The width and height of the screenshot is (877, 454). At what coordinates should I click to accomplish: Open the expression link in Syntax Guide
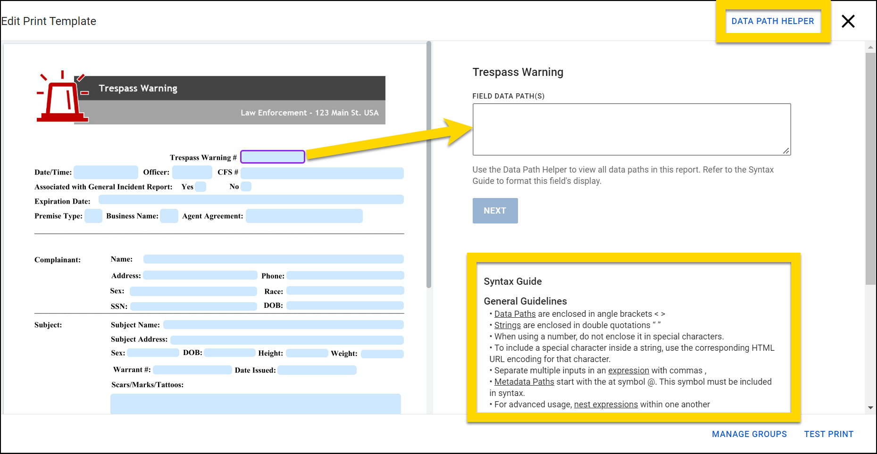(628, 370)
